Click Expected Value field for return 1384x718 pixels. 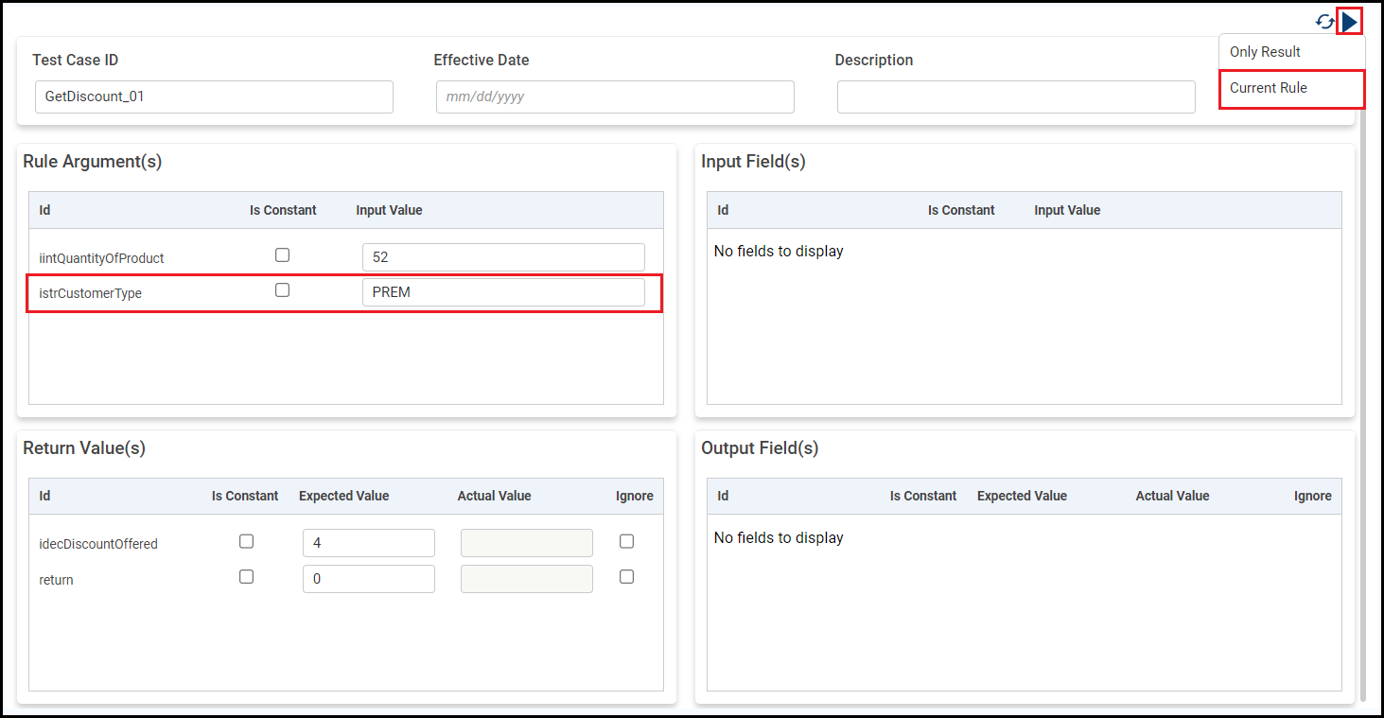(369, 579)
